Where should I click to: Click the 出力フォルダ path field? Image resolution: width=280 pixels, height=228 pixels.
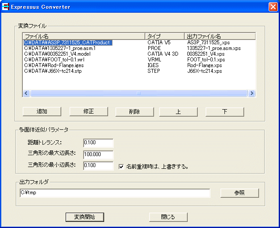(115, 193)
